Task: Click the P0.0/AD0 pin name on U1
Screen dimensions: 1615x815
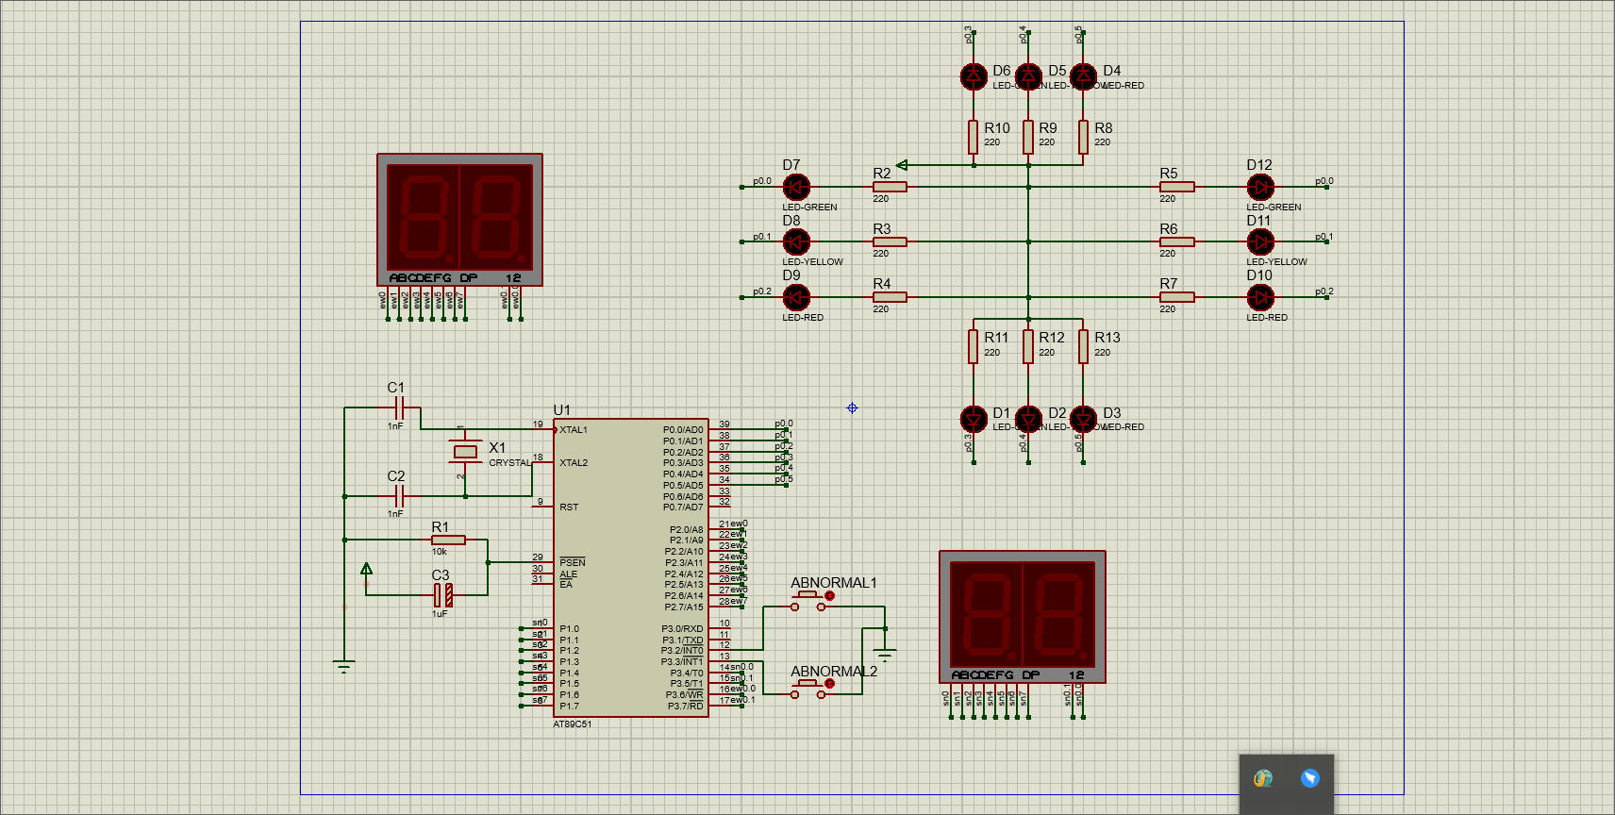Action: [683, 430]
